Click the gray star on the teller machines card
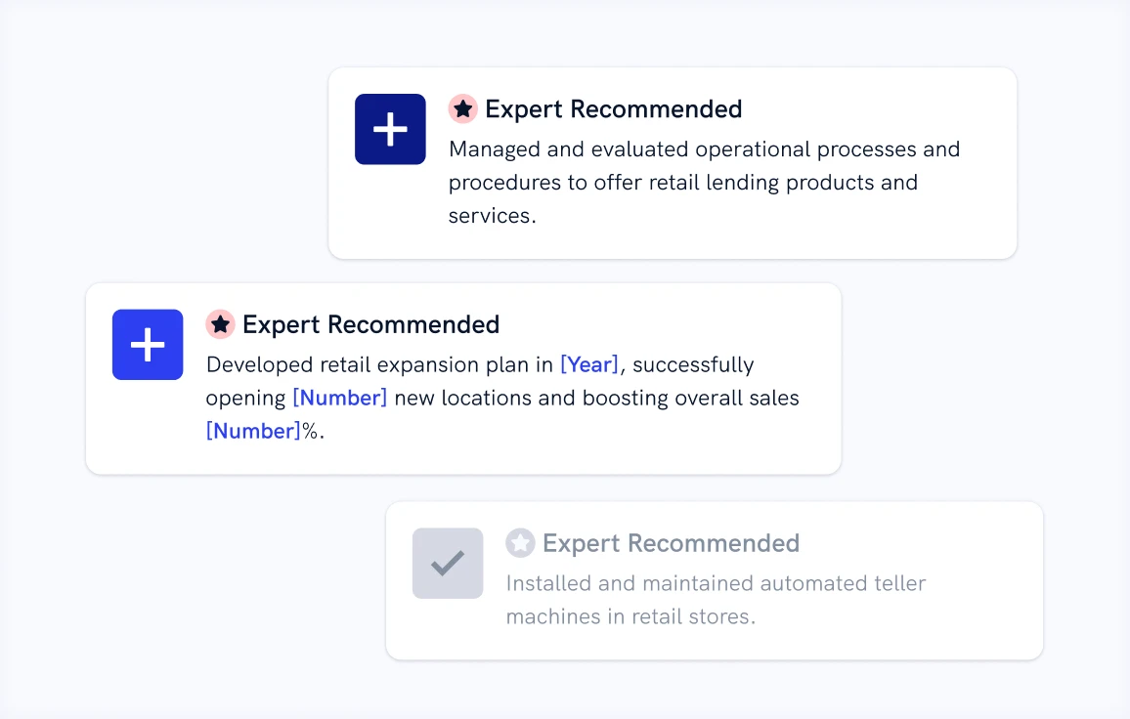 tap(520, 543)
